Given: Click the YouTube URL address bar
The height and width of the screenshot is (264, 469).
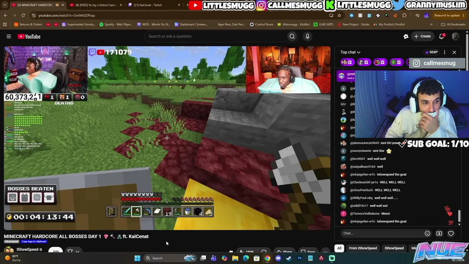Looking at the screenshot, I should click(180, 15).
